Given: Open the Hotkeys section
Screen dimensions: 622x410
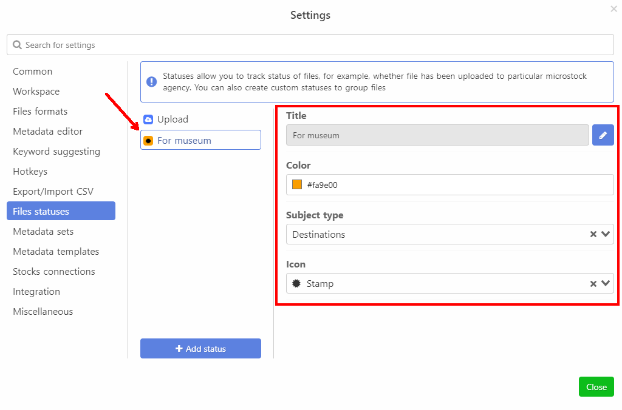Looking at the screenshot, I should [x=30, y=172].
